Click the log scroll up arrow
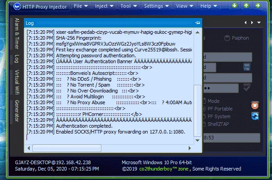 coord(197,32)
